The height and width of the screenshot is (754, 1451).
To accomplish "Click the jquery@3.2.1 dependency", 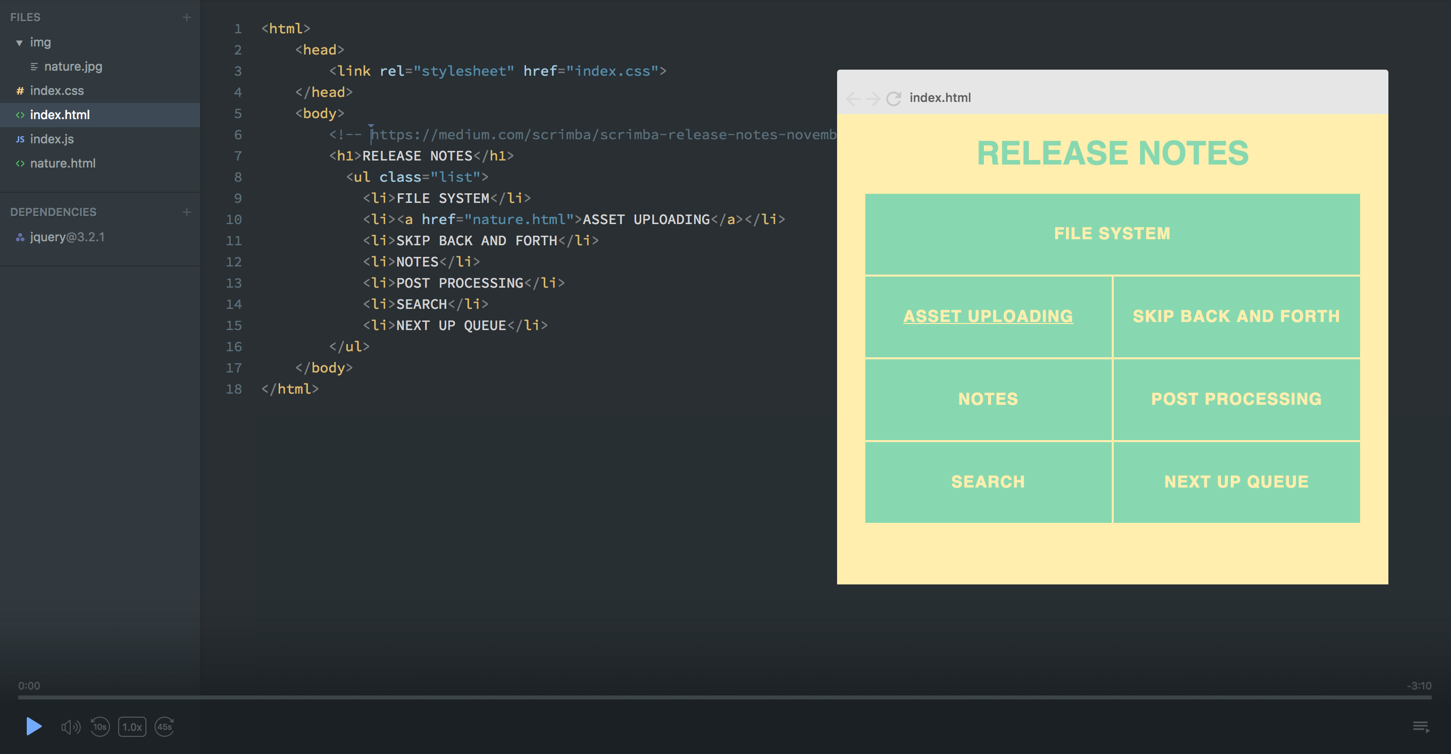I will [x=67, y=237].
